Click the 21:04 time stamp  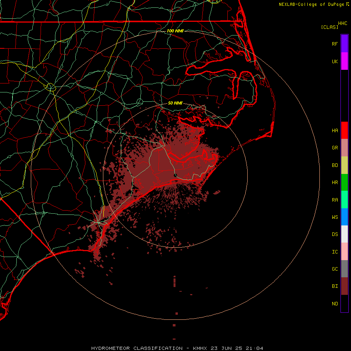tap(257, 348)
